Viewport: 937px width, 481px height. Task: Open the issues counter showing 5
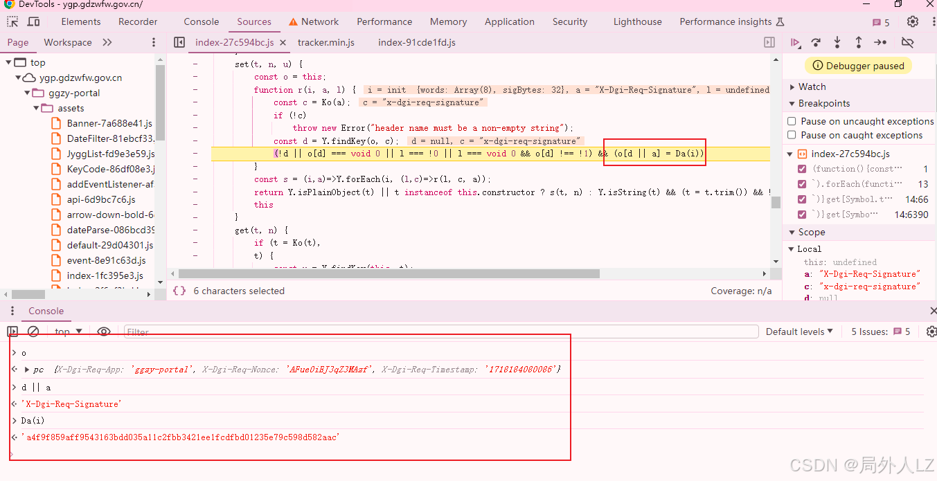tap(882, 22)
